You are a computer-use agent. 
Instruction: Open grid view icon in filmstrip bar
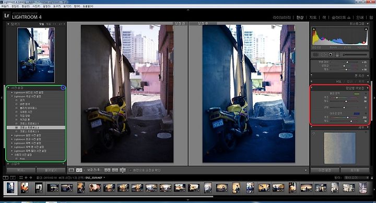[x=21, y=177]
